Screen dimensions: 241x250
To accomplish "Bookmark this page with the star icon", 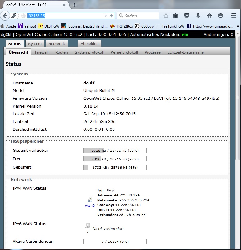I will (166, 16).
